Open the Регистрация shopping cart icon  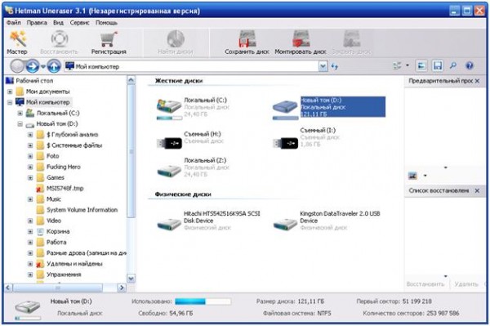pos(109,42)
